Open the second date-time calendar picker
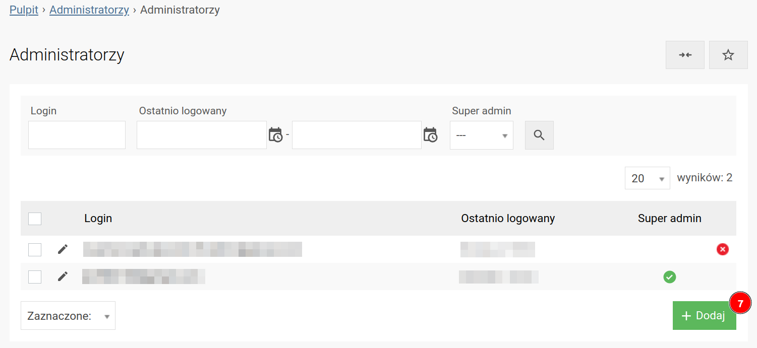Image resolution: width=757 pixels, height=348 pixels. [430, 135]
